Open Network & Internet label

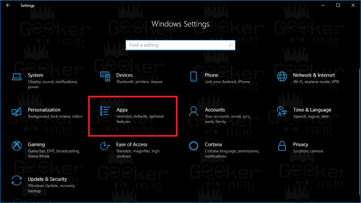314,75
